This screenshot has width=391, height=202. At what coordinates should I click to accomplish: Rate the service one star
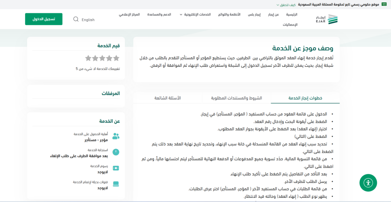(116, 58)
